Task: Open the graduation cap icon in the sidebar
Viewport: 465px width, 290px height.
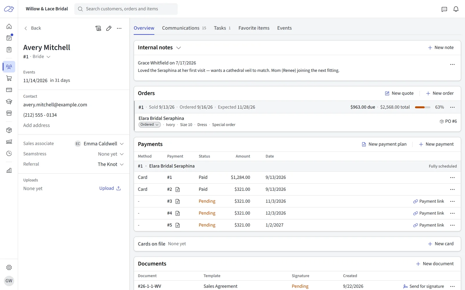Action: coord(9,101)
